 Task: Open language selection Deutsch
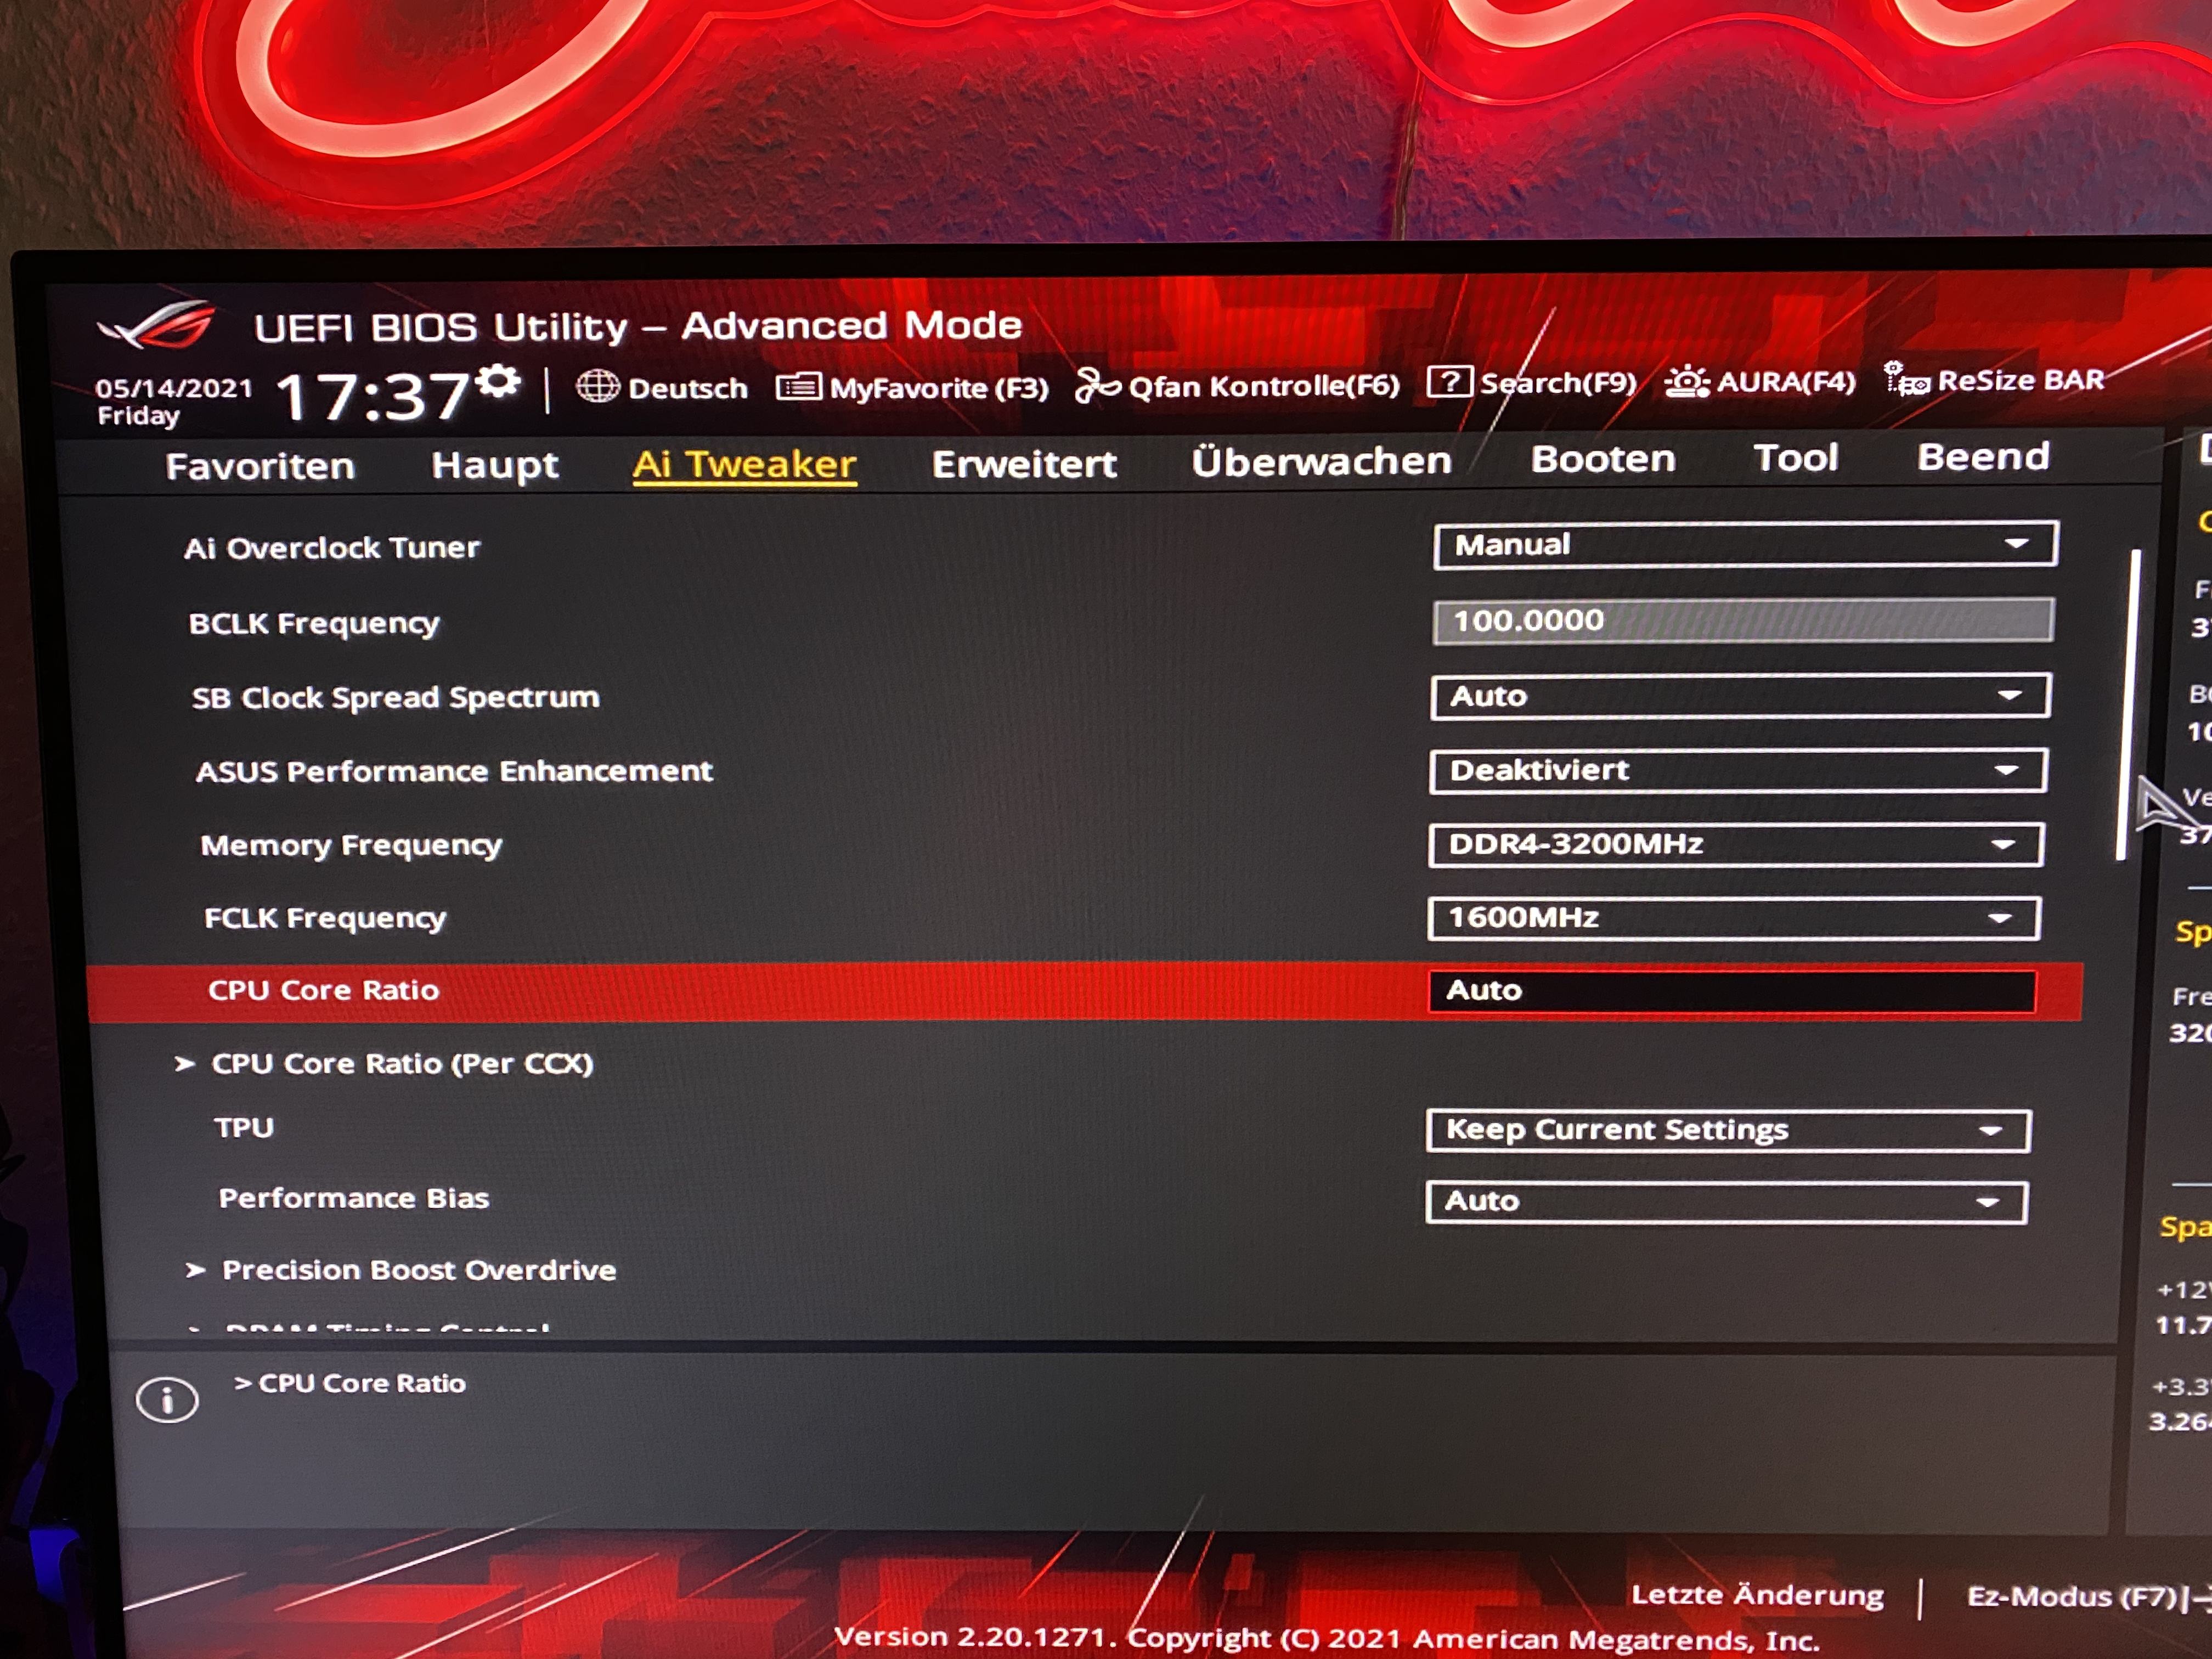(x=687, y=388)
